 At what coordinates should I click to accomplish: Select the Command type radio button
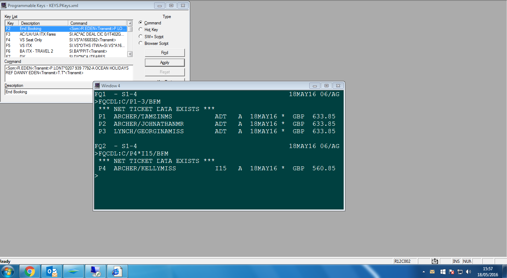tap(141, 23)
